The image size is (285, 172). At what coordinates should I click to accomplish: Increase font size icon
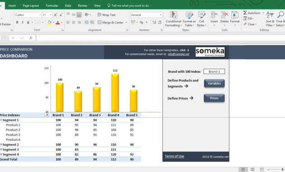(x=56, y=15)
